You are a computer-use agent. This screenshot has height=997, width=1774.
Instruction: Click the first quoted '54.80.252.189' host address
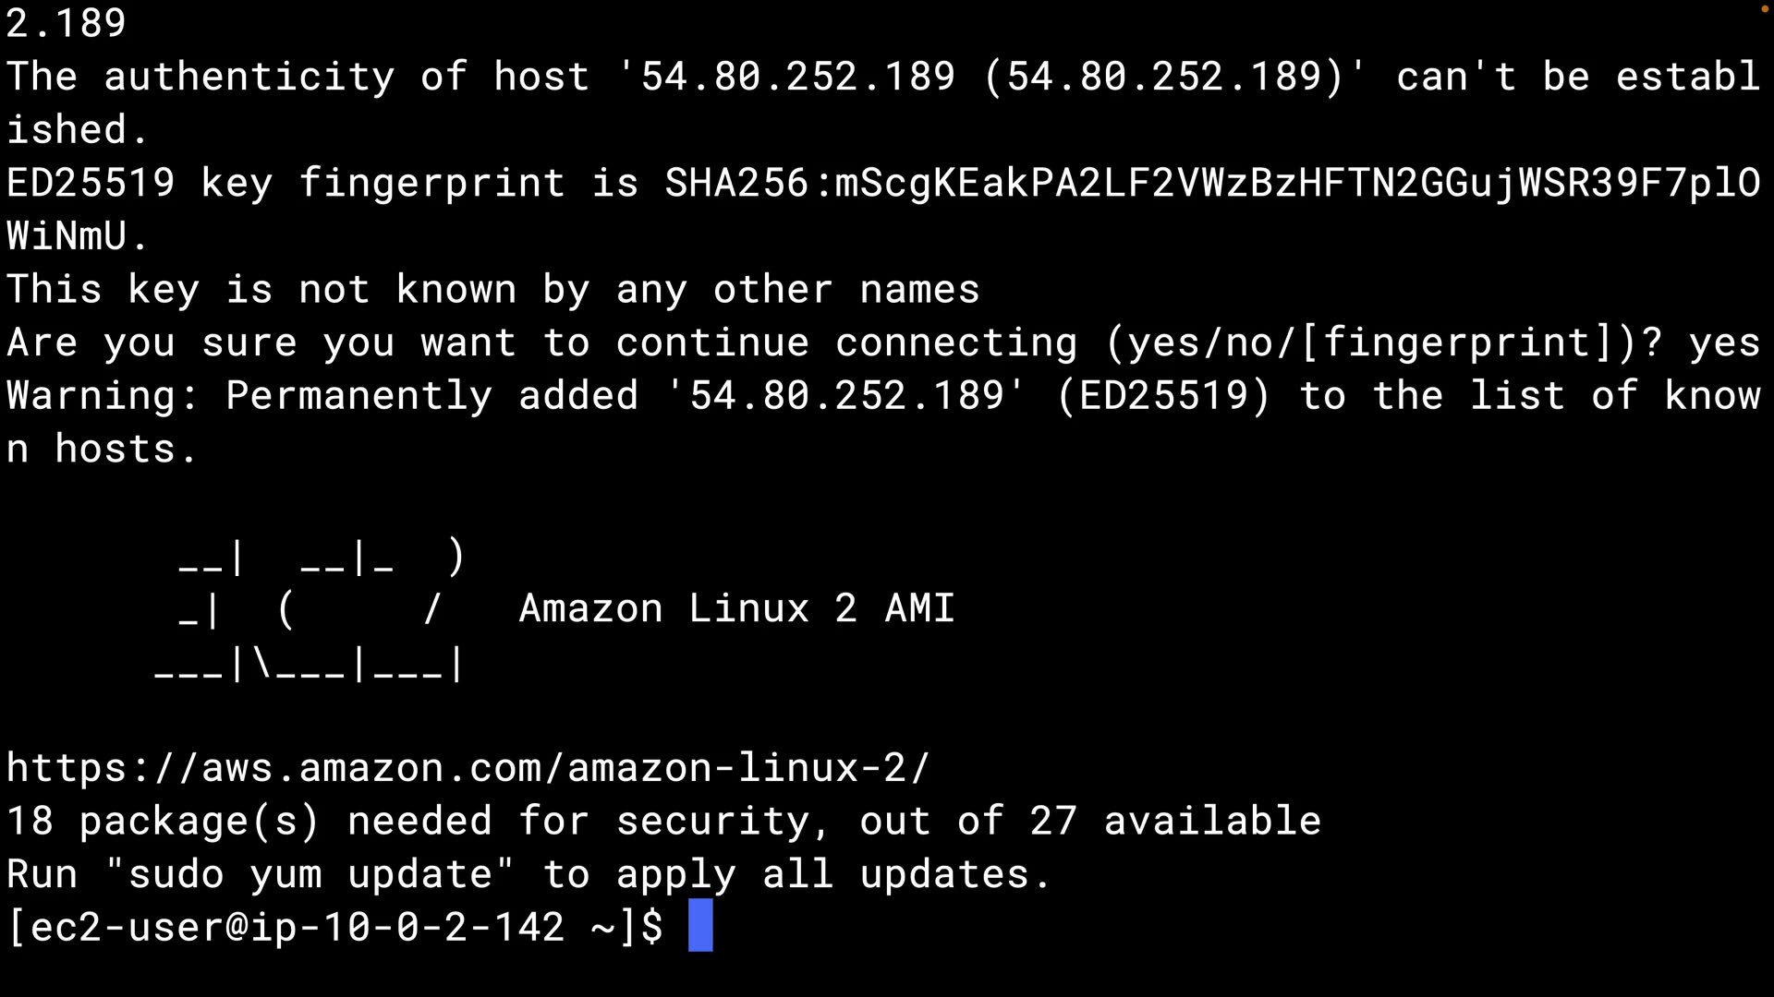tap(797, 77)
